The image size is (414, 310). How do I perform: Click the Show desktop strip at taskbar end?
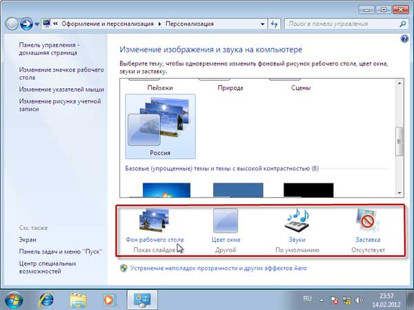(409, 300)
